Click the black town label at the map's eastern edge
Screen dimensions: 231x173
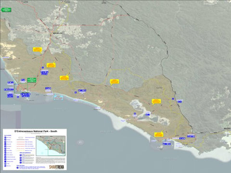(x=228, y=128)
